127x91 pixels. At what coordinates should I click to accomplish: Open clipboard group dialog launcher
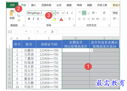[24, 25]
